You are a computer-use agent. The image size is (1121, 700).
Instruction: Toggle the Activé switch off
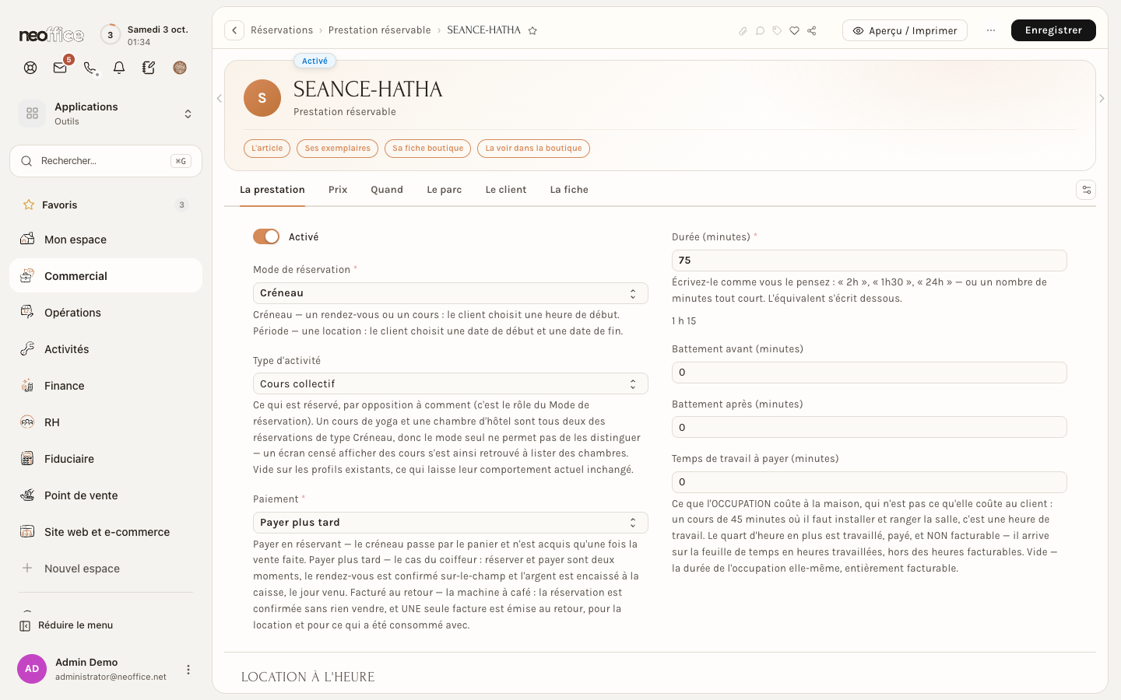[x=266, y=236]
